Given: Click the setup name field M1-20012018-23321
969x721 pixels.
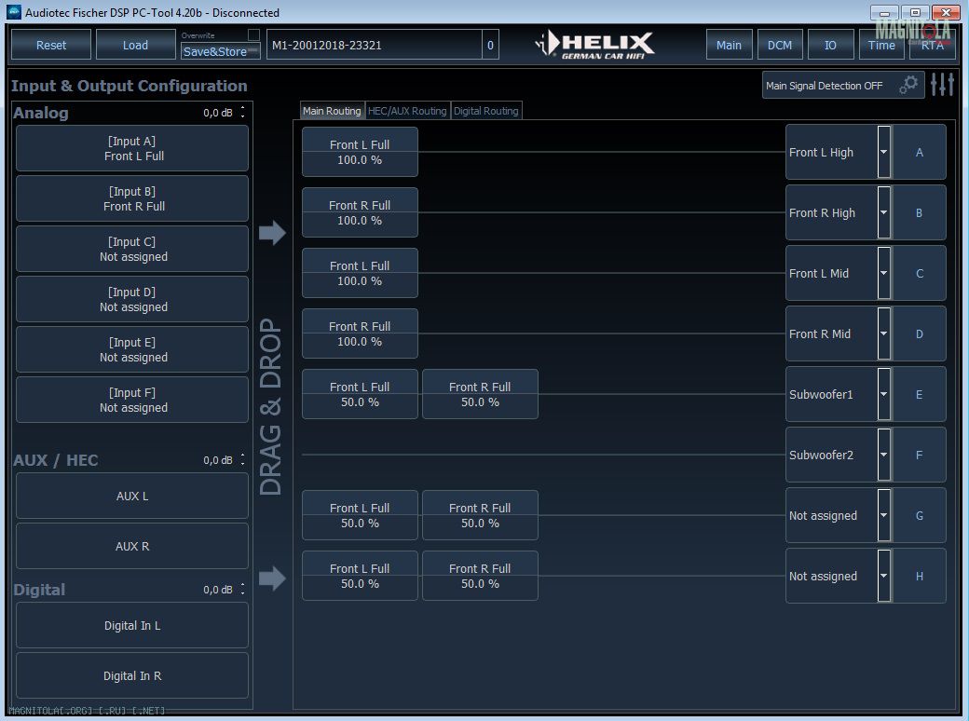Looking at the screenshot, I should [373, 45].
